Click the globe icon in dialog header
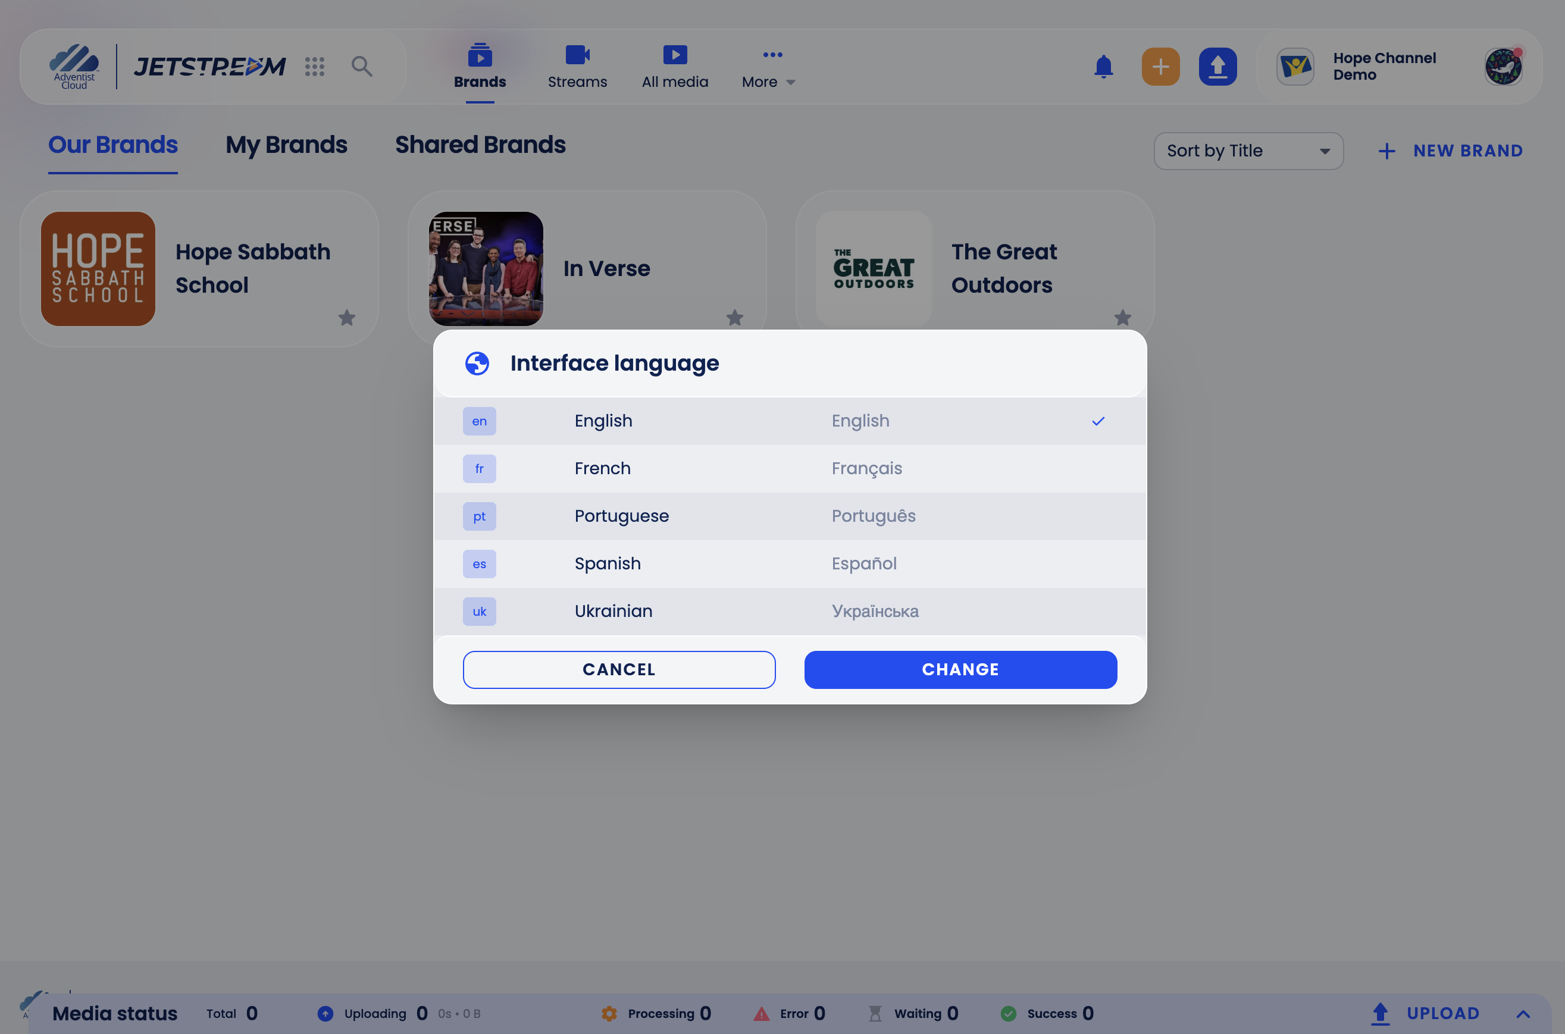Viewport: 1565px width, 1034px height. pyautogui.click(x=477, y=364)
